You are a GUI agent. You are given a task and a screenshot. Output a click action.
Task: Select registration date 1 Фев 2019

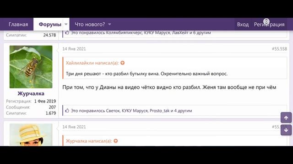[x=45, y=101]
